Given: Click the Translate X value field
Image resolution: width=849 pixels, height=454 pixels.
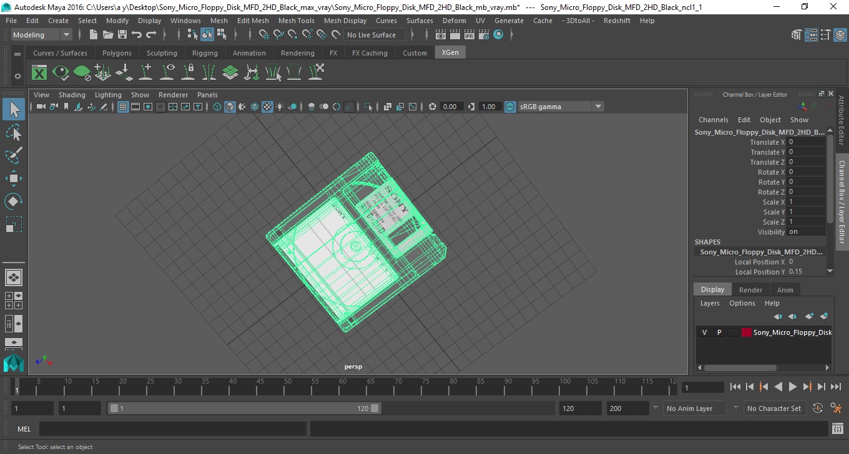Looking at the screenshot, I should 807,142.
